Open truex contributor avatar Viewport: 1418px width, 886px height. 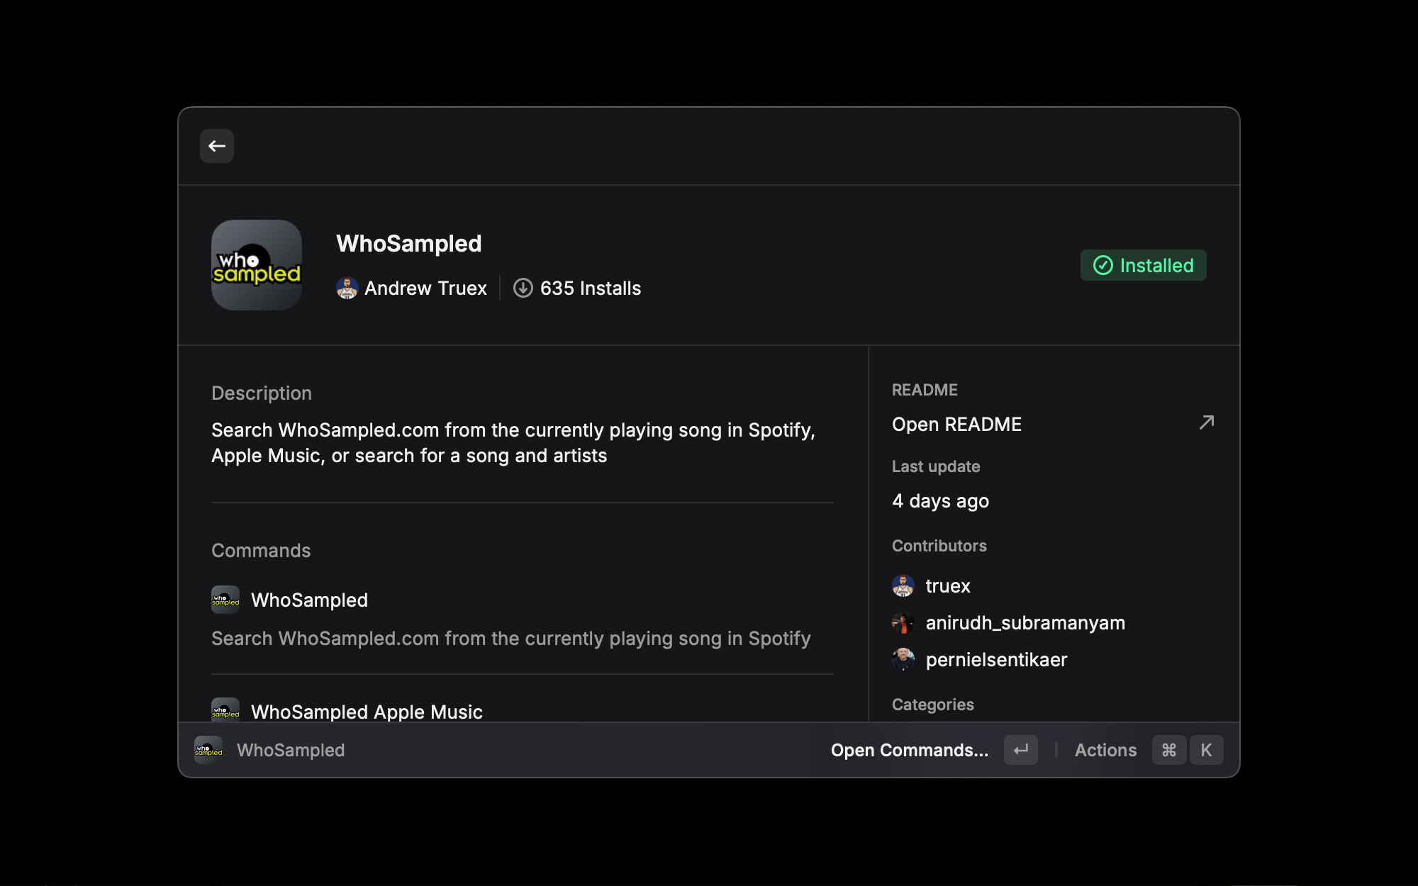pos(903,586)
